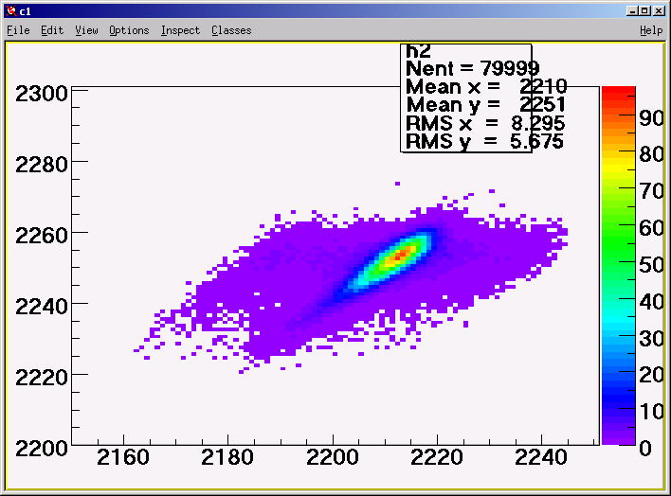Click y-axis label 2240
The height and width of the screenshot is (496, 671).
(x=42, y=307)
